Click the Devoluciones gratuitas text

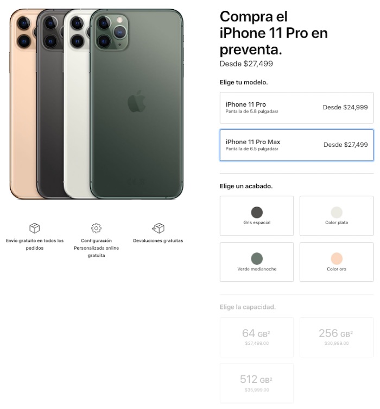click(x=158, y=240)
